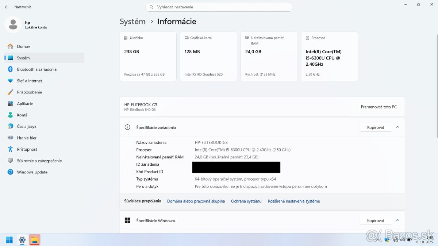Open Doména alebo pracovná skupina link

coord(196,201)
